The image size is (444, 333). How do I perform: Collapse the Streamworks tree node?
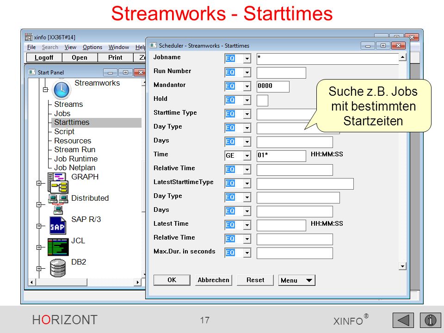45,89
